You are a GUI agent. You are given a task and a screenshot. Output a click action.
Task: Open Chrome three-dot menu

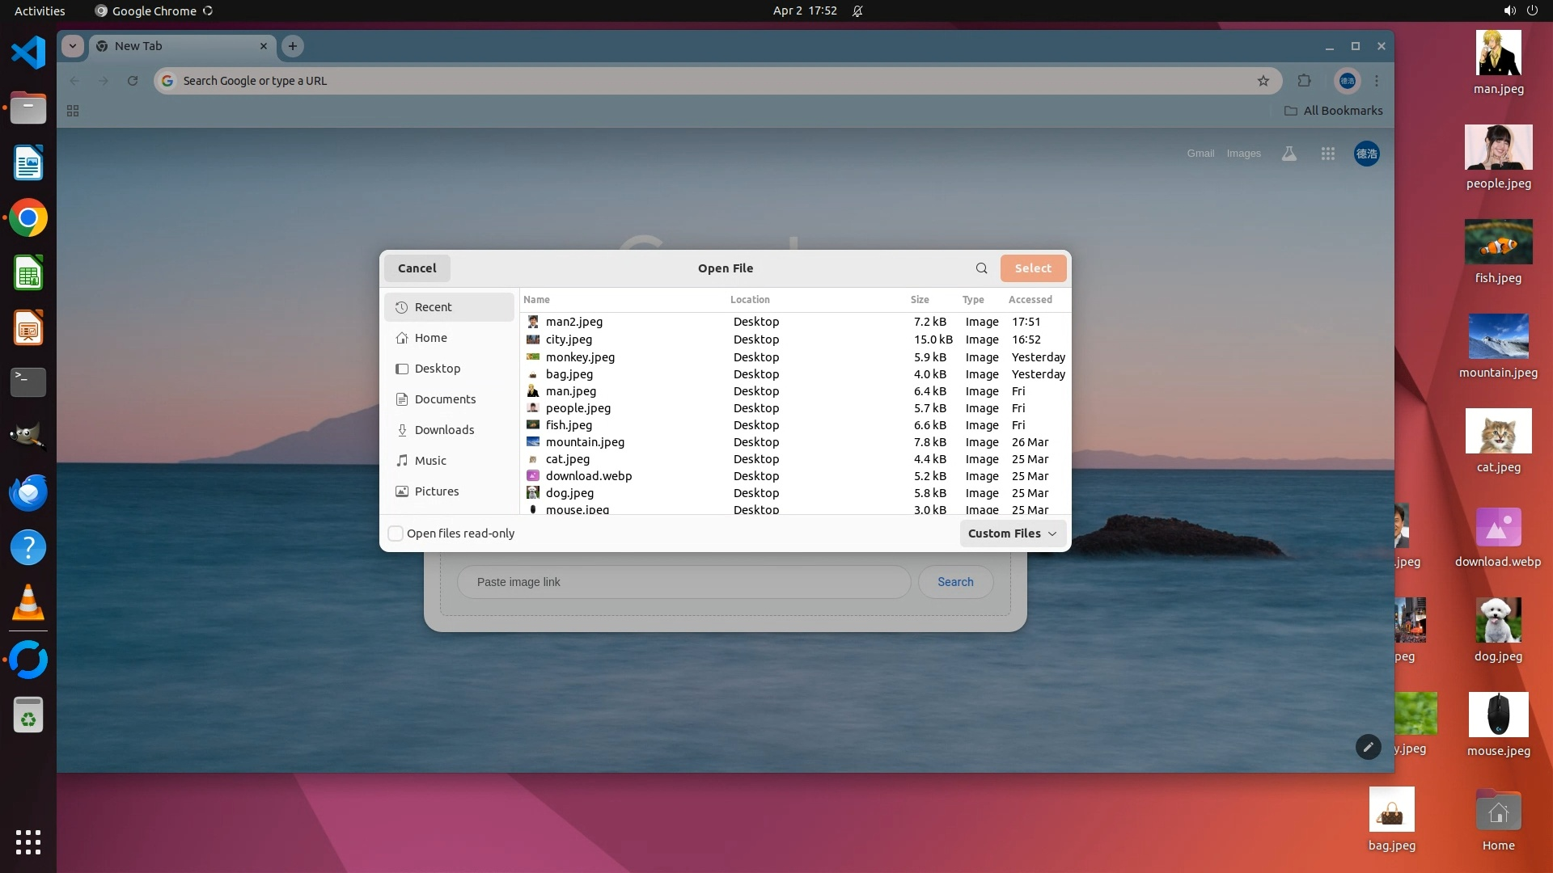pyautogui.click(x=1377, y=81)
